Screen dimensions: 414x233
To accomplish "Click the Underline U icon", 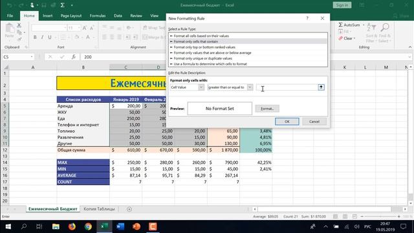I will tap(50, 38).
